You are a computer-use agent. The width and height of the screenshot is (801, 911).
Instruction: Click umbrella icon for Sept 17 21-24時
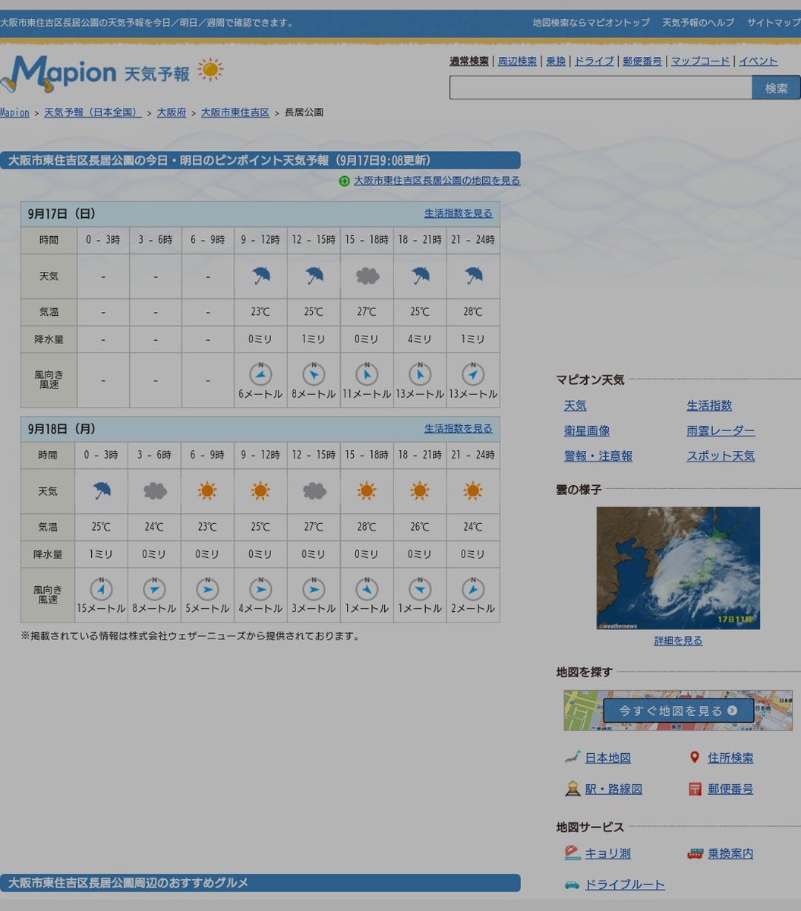click(x=473, y=276)
